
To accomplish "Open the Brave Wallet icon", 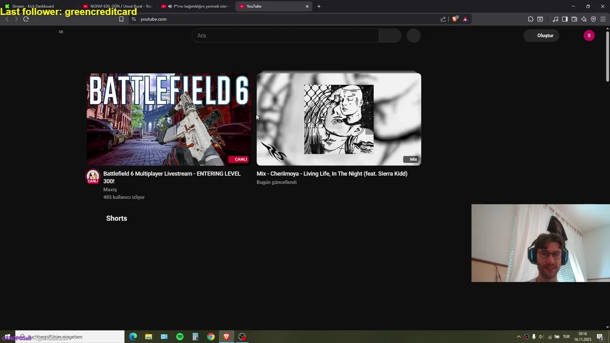I will click(574, 19).
